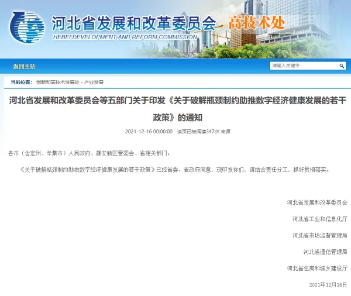Viewport: 351px width, 296px height.
Task: Click the 当前位置 label
Action: pos(22,82)
